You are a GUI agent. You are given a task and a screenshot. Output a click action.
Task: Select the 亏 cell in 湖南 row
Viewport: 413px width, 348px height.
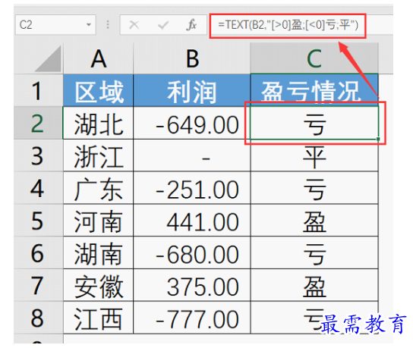(x=314, y=252)
